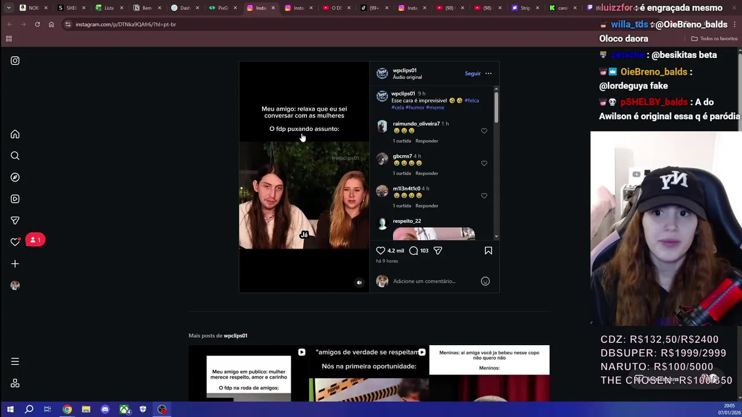
Task: Switch to the TikTok (99+) tab
Action: [x=374, y=8]
